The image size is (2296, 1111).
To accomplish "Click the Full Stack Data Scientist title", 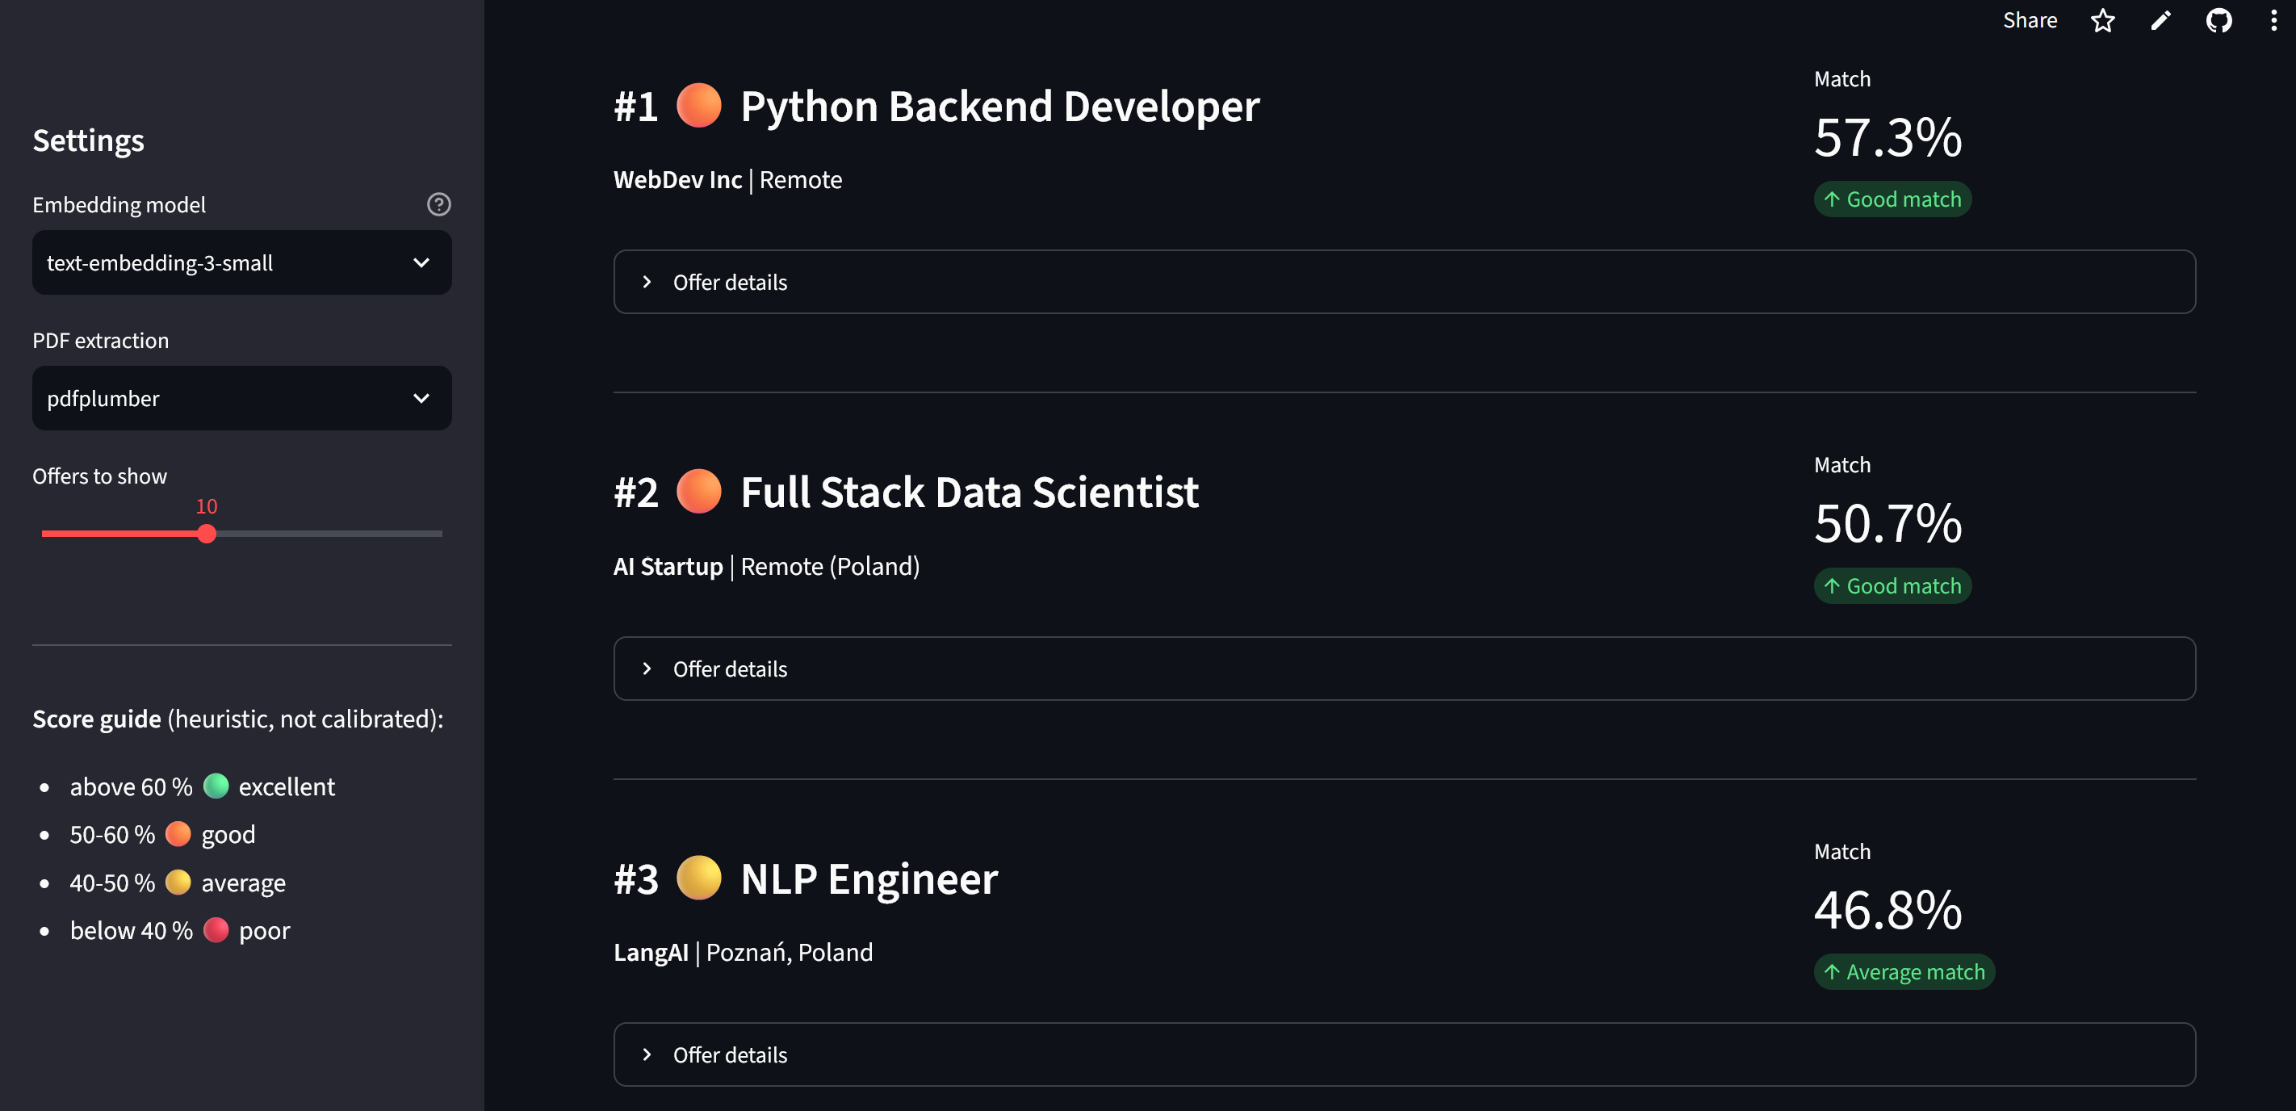I will (970, 493).
